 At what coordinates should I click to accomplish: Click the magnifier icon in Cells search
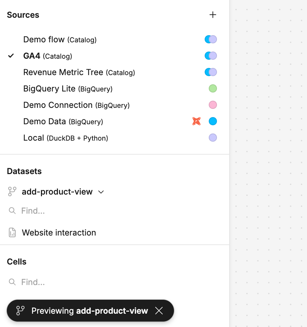point(12,282)
